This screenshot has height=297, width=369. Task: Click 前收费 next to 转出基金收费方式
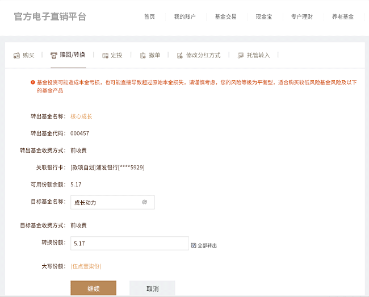pos(78,150)
